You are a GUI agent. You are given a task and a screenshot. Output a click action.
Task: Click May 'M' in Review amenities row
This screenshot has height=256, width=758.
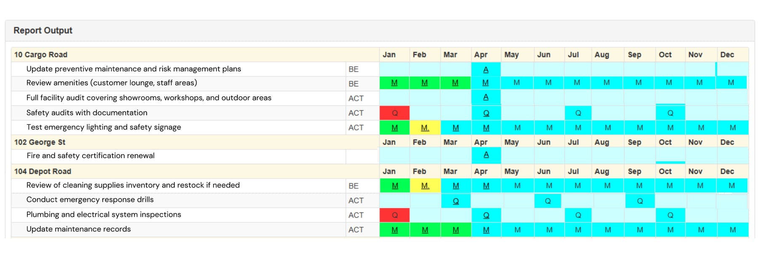tap(517, 83)
